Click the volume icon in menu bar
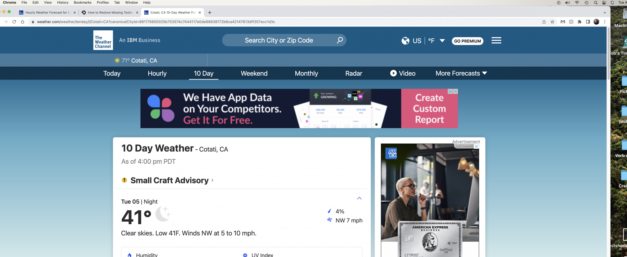This screenshot has width=627, height=257. coord(567,3)
